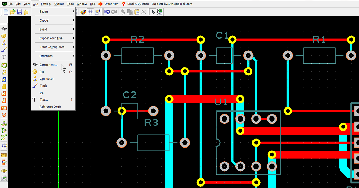Click the Save icon in the toolbar

click(20, 12)
